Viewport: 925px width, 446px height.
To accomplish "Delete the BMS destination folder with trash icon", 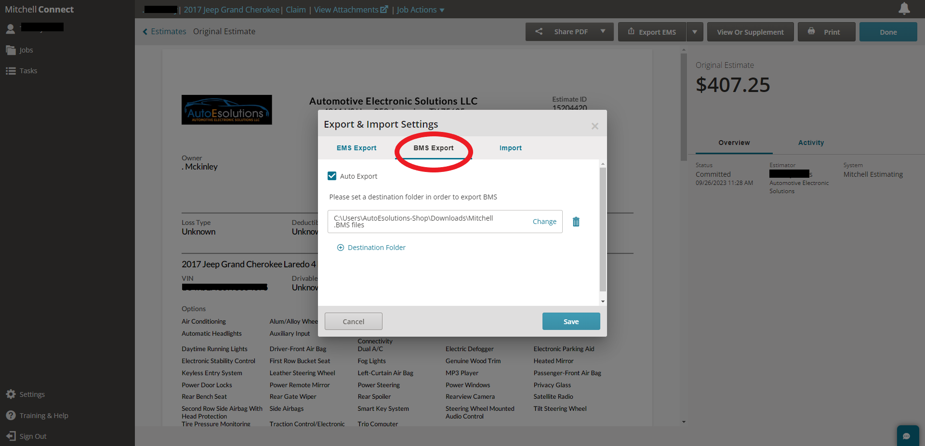I will pyautogui.click(x=576, y=222).
